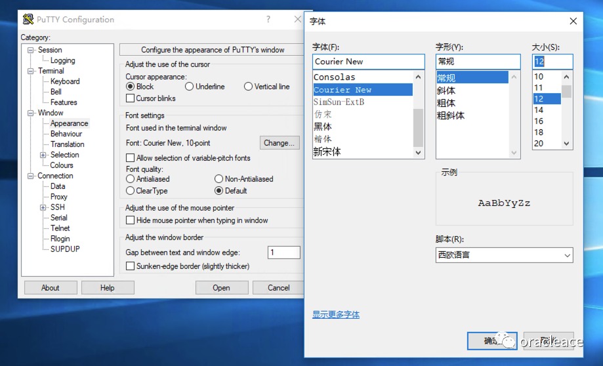Select 粗斜体 font style

pos(472,115)
